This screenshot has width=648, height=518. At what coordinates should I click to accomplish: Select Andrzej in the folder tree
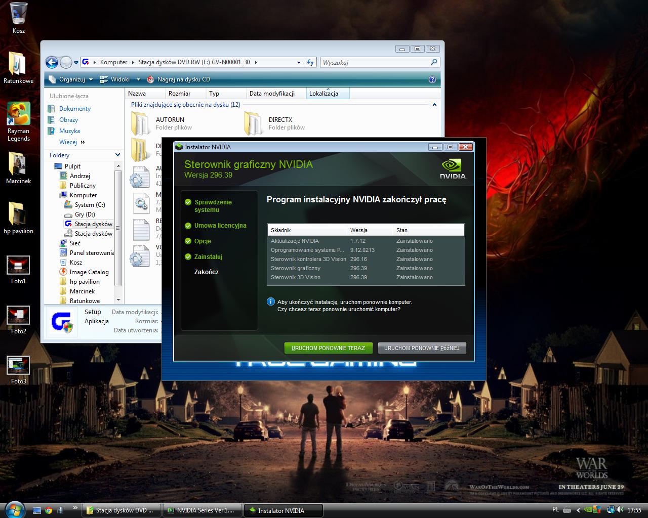tap(75, 176)
